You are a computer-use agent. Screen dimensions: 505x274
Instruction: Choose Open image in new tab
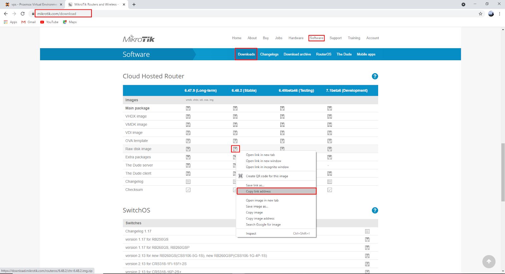point(276,200)
